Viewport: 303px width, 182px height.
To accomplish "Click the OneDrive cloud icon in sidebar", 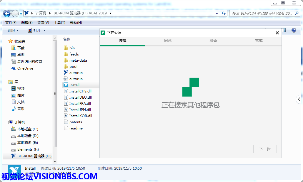I will [14, 68].
